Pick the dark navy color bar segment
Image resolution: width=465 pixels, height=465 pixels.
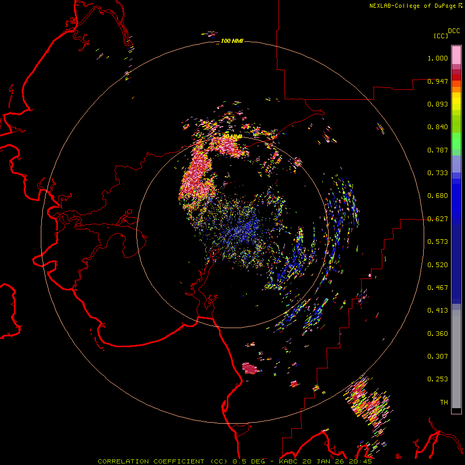456,264
